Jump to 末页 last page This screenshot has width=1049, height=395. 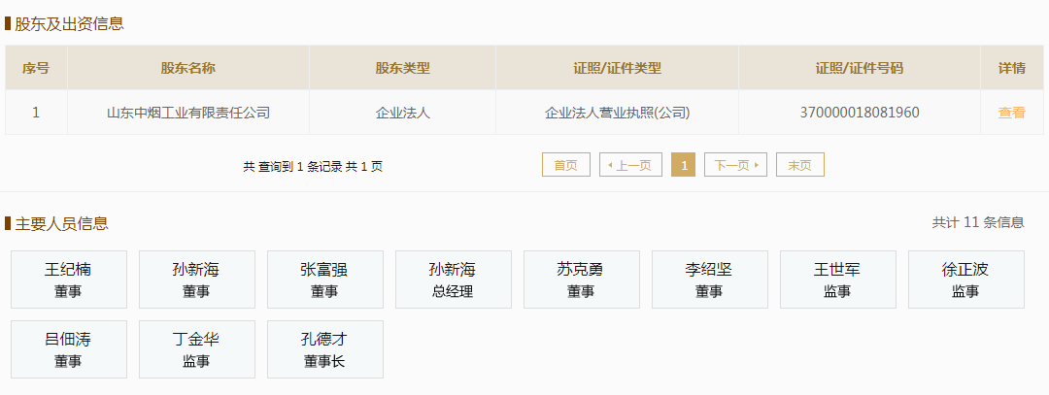point(799,165)
